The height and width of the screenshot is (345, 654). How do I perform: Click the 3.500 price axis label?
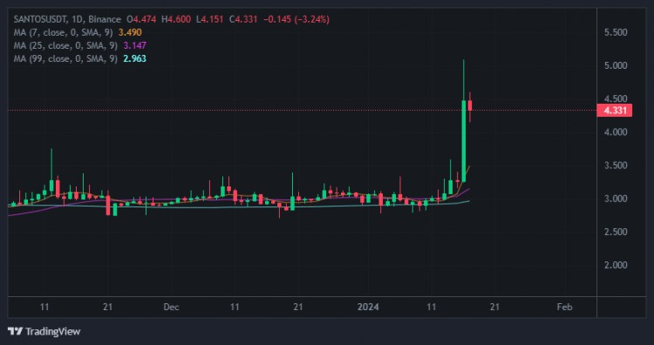pos(616,166)
